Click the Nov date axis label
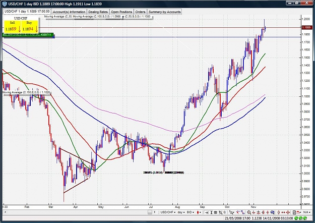315x223 pixels. pos(254,207)
